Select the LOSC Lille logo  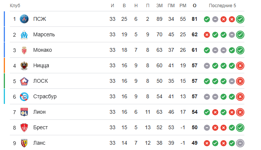(x=24, y=81)
